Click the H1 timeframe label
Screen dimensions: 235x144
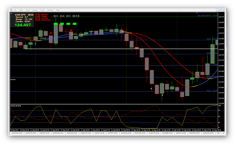[68, 16]
